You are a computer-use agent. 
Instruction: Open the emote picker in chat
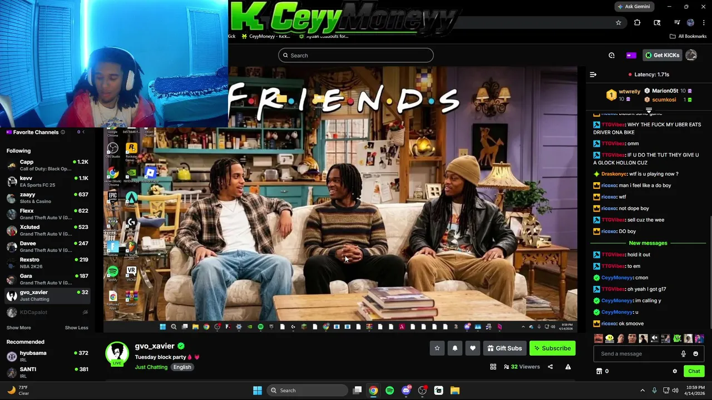click(695, 354)
